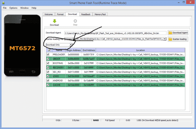Click the download progress bar
Screen dimensions: 196x129
click(117, 117)
